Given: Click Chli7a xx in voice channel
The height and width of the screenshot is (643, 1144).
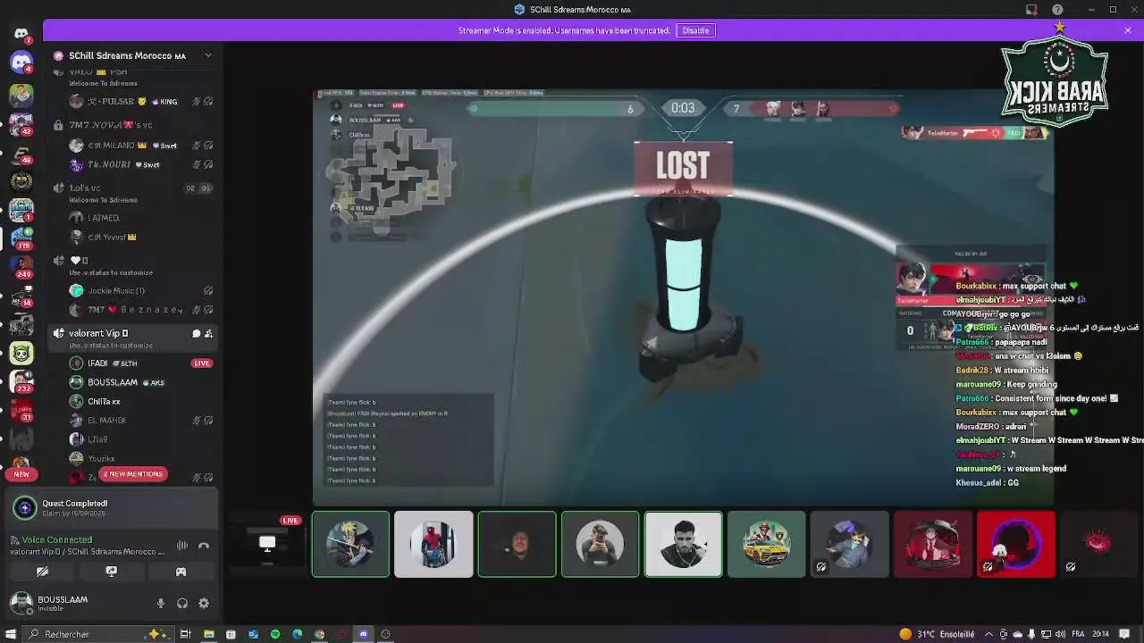Looking at the screenshot, I should tap(134, 402).
